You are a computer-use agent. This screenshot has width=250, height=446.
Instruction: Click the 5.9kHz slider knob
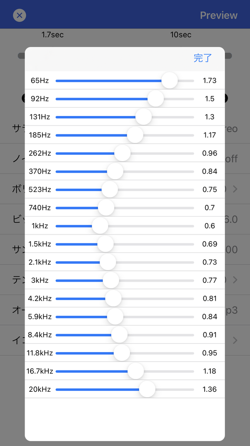(x=115, y=317)
